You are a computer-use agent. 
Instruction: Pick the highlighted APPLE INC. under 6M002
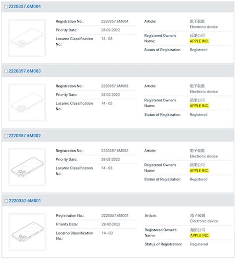(199, 171)
